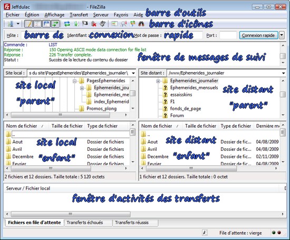This screenshot has width=290, height=240.
Task: Click the '226 Transfer complete.' log line
Action: pos(71,55)
